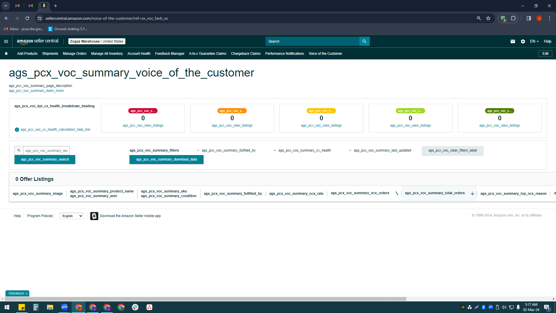Viewport: 556px width, 313px height.
Task: Expand the summary_cx_health filter dropdown
Action: [x=302, y=150]
